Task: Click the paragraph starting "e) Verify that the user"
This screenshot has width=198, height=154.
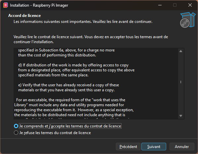Action: click(x=69, y=87)
